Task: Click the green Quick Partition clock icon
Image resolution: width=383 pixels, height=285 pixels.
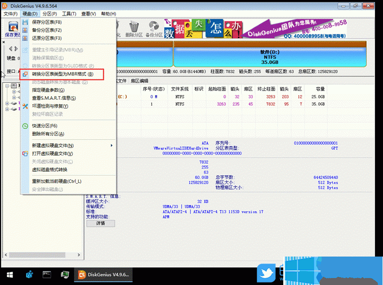Action: (25, 126)
